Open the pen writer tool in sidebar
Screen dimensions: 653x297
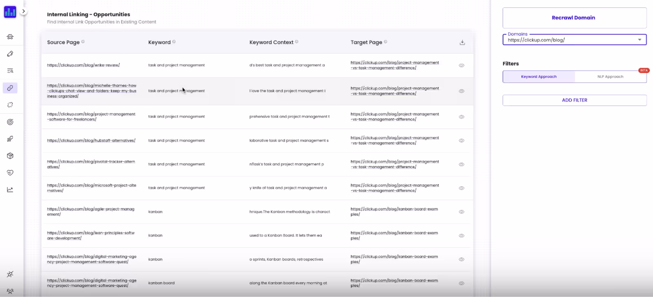(x=10, y=54)
